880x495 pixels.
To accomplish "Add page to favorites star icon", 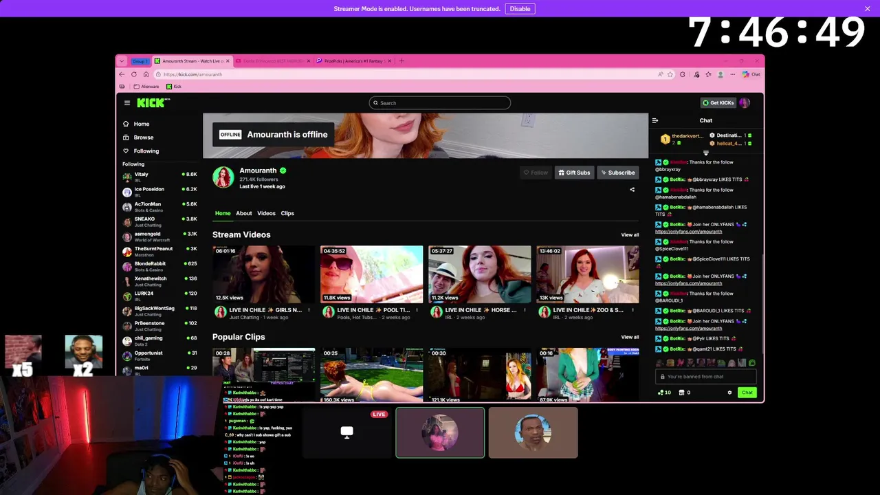I will pyautogui.click(x=670, y=74).
